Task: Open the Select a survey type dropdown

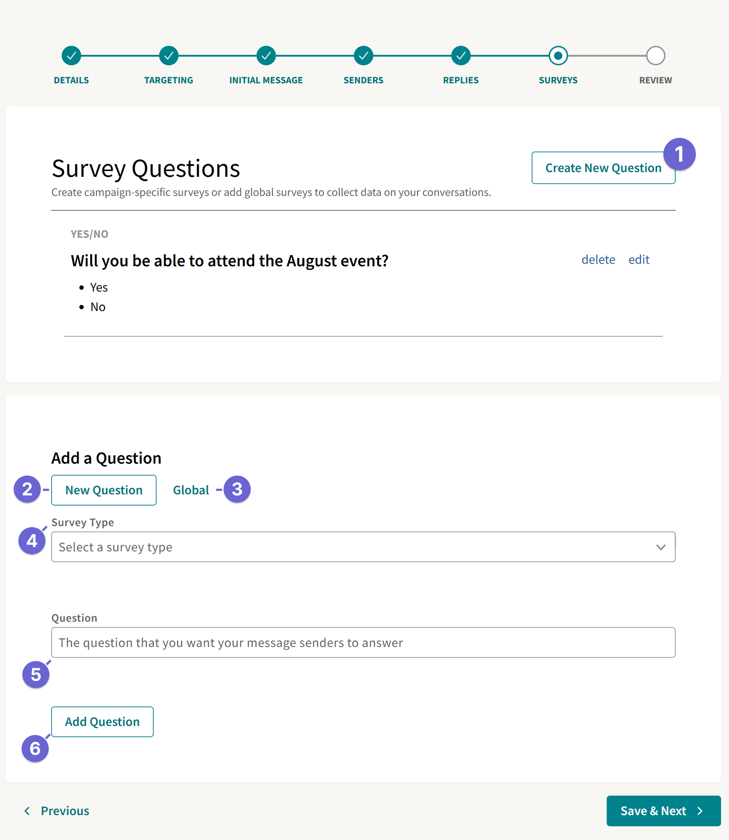Action: point(363,547)
